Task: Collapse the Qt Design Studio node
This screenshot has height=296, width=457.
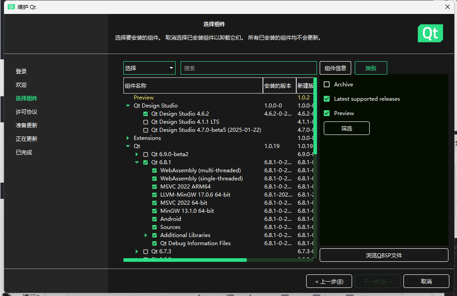Action: pos(128,106)
